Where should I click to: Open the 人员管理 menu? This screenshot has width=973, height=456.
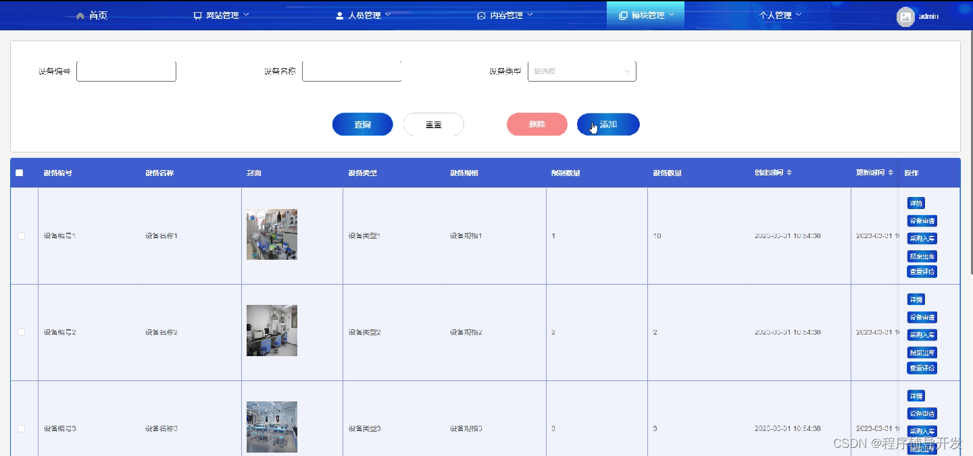[363, 16]
